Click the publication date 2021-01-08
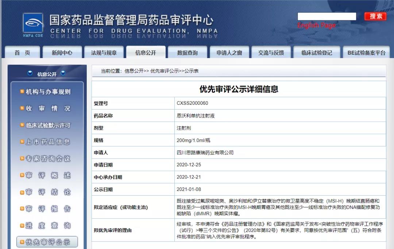This screenshot has height=249, width=394. [189, 189]
